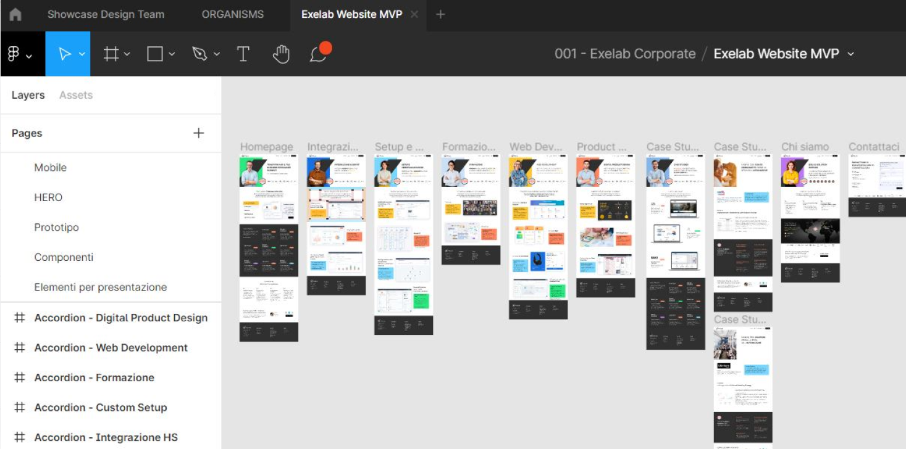The image size is (906, 449).
Task: Click frame icon beside Accordion - Custom Setup
Action: (20, 408)
